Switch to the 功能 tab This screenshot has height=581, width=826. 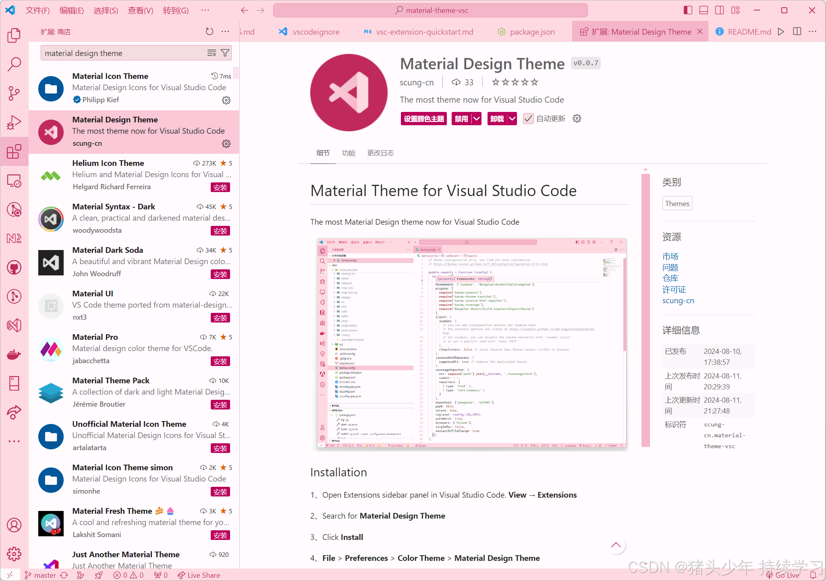tap(349, 153)
